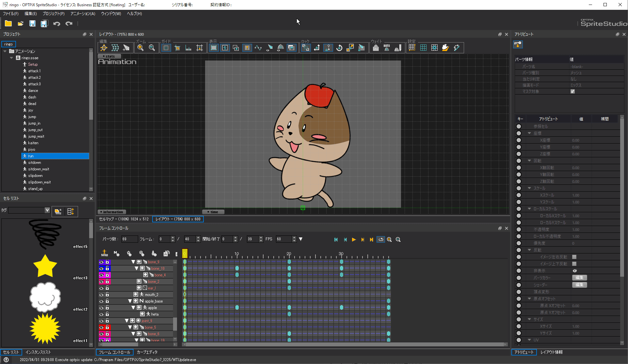The image size is (628, 364).
Task: Zoom in the timeline
Action: (389, 239)
